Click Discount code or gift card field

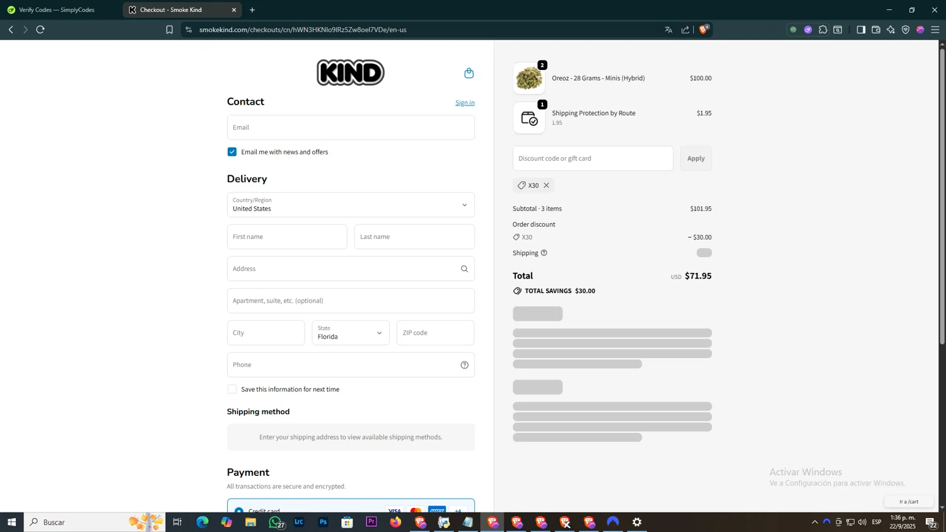[x=593, y=158]
